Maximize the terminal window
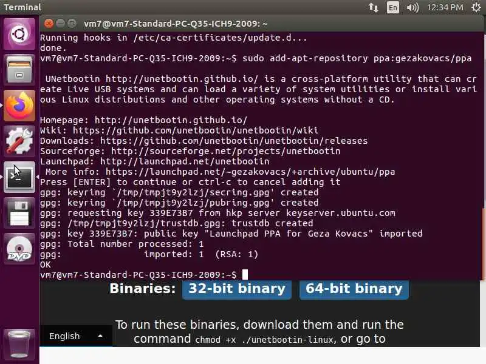Screen dimensions: 486x364 (72, 24)
